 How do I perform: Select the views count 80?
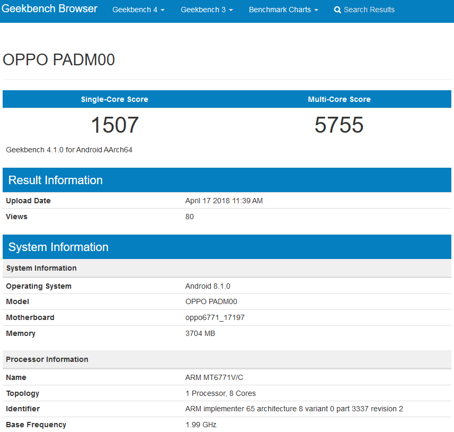point(189,217)
